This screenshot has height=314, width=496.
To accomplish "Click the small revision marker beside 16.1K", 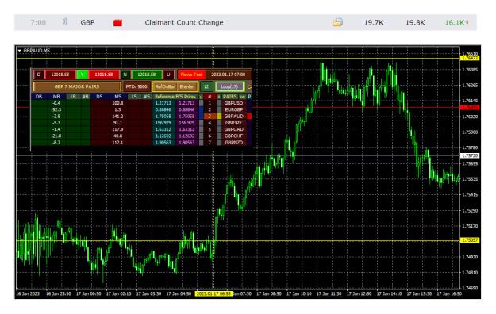I will click(x=467, y=22).
